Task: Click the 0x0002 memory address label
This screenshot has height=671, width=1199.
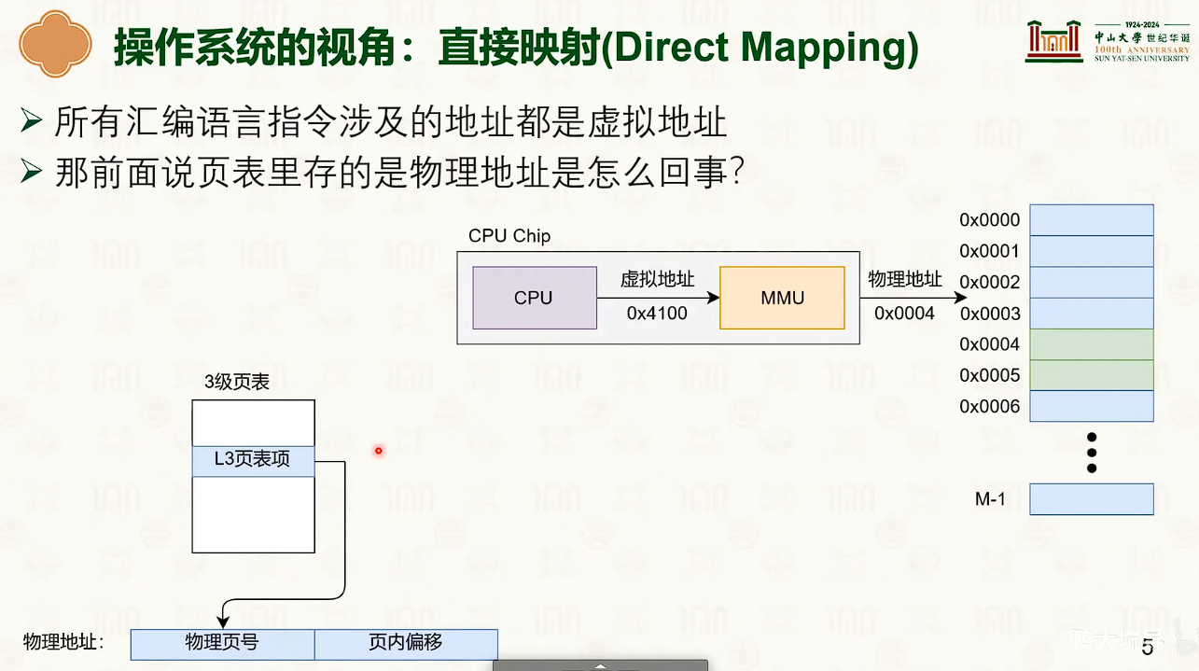Action: (x=990, y=282)
